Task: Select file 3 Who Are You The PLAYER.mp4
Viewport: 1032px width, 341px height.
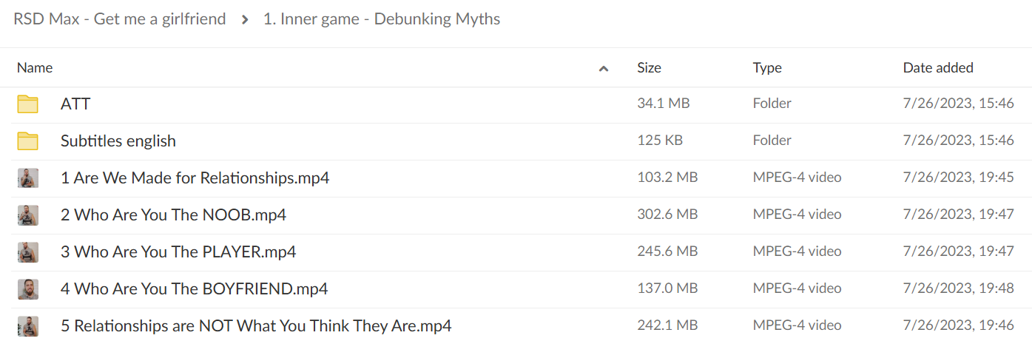Action: [178, 251]
